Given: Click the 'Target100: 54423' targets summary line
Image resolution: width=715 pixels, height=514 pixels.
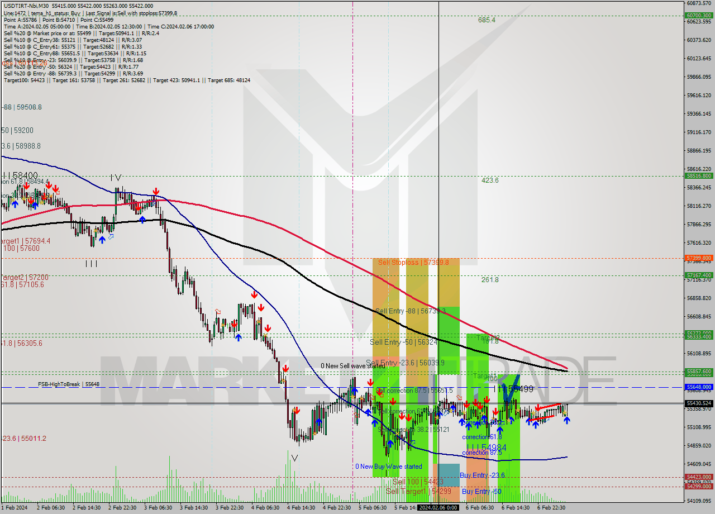Looking at the screenshot, I should coord(127,80).
